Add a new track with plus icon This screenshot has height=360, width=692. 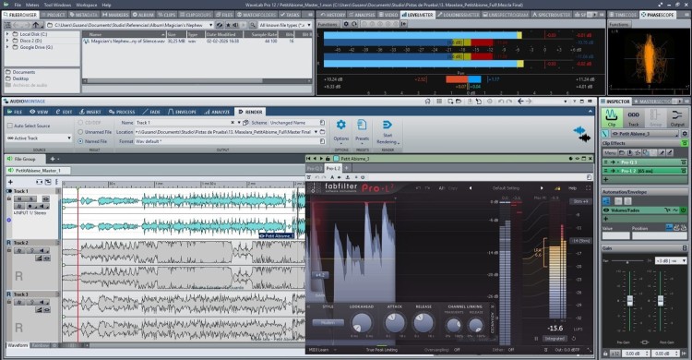[10, 182]
